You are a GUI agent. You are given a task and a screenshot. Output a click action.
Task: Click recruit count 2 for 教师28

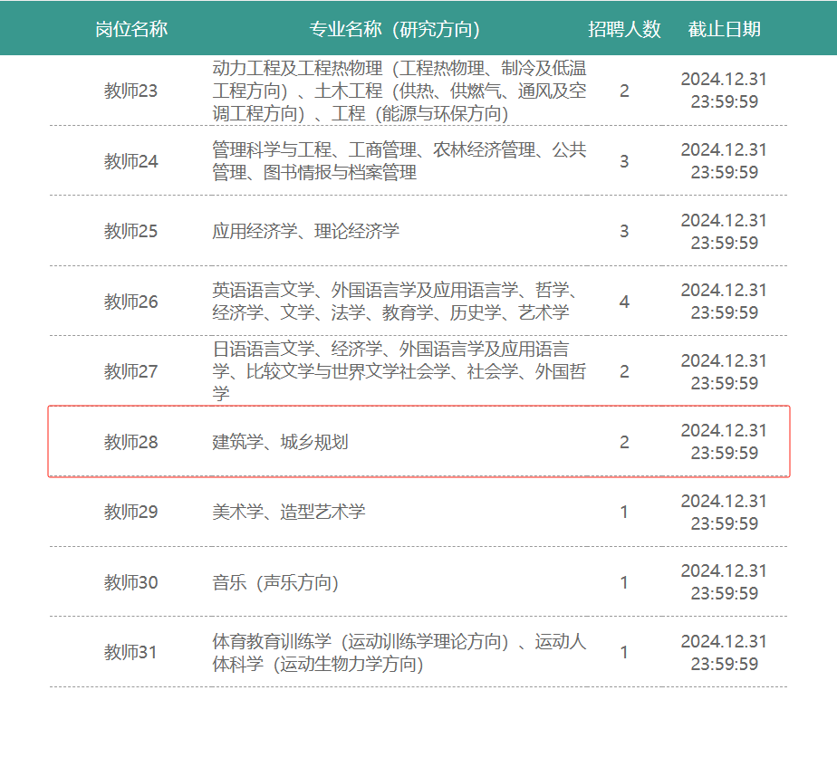[624, 442]
